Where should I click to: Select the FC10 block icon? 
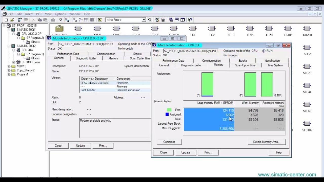pyautogui.click(x=231, y=28)
